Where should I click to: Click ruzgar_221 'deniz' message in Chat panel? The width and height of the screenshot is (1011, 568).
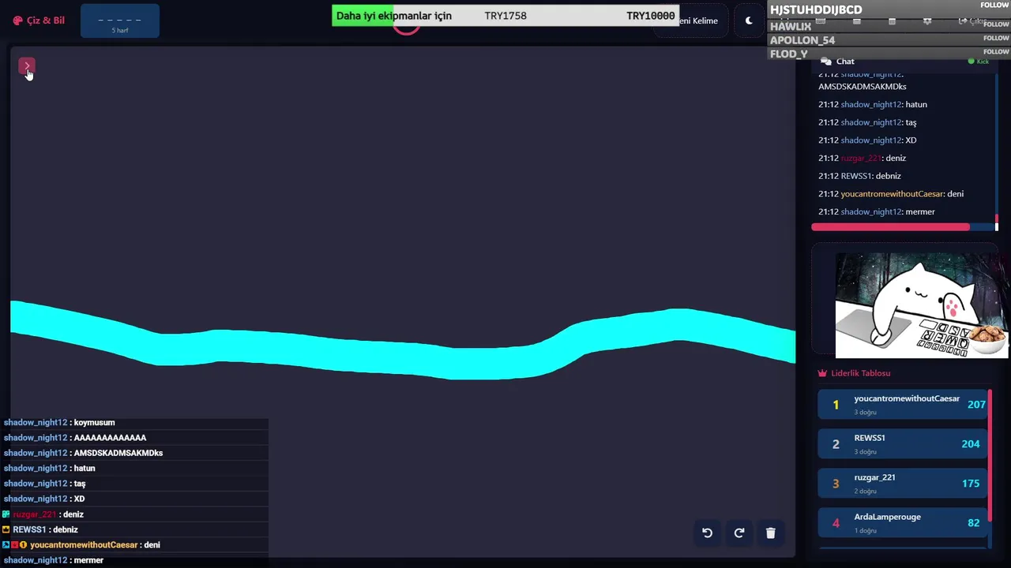[x=862, y=158]
